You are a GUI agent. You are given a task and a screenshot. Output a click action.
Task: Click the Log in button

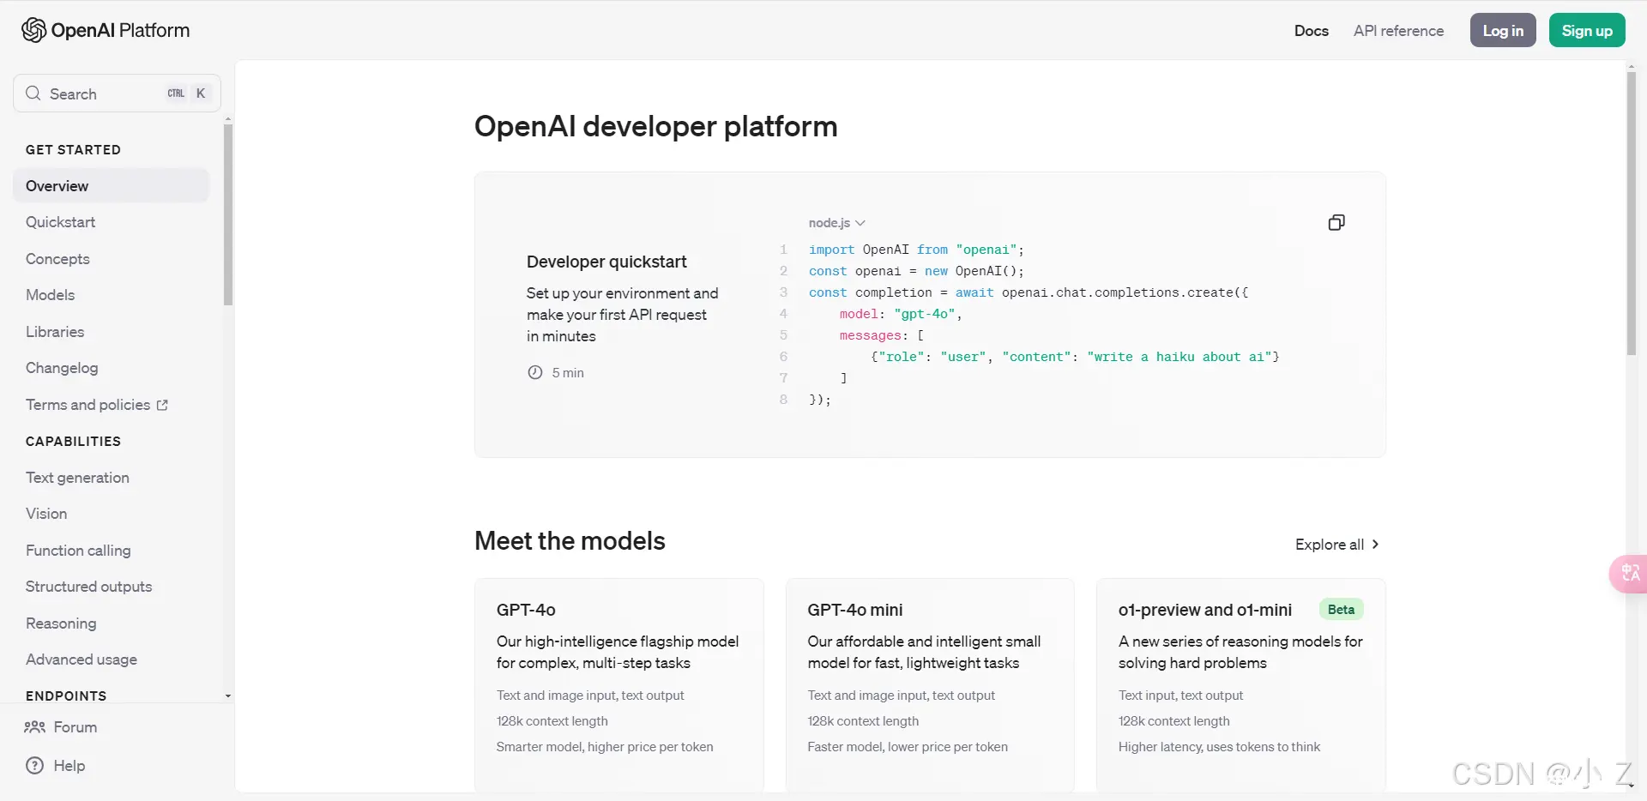click(x=1503, y=30)
